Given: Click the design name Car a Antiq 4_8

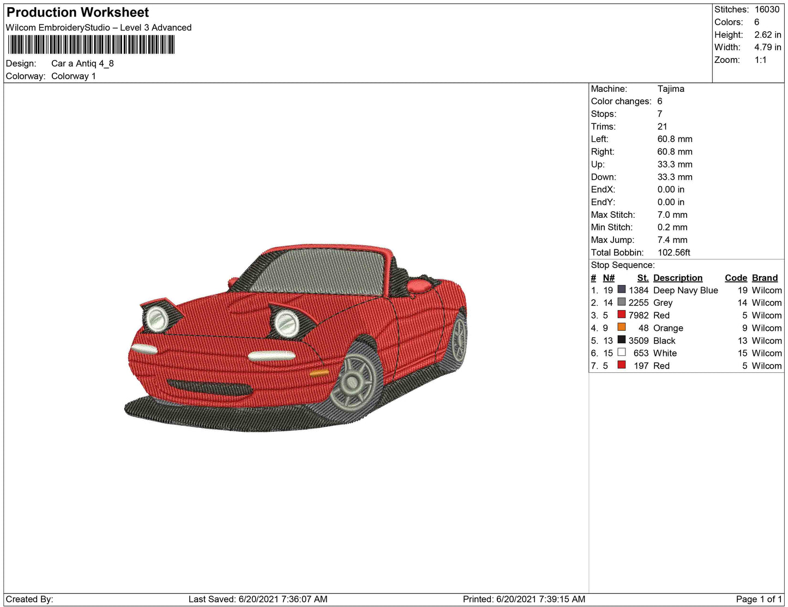Looking at the screenshot, I should click(82, 63).
